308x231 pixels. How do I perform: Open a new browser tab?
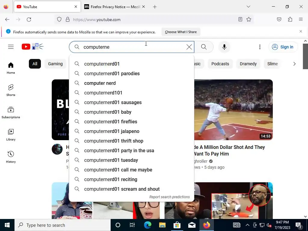pyautogui.click(x=155, y=7)
